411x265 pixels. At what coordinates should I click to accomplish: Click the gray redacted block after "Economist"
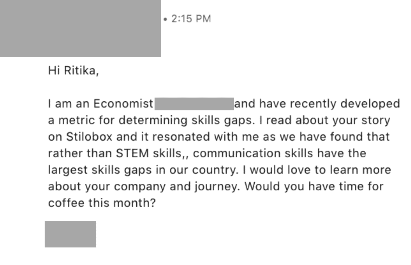(194, 104)
